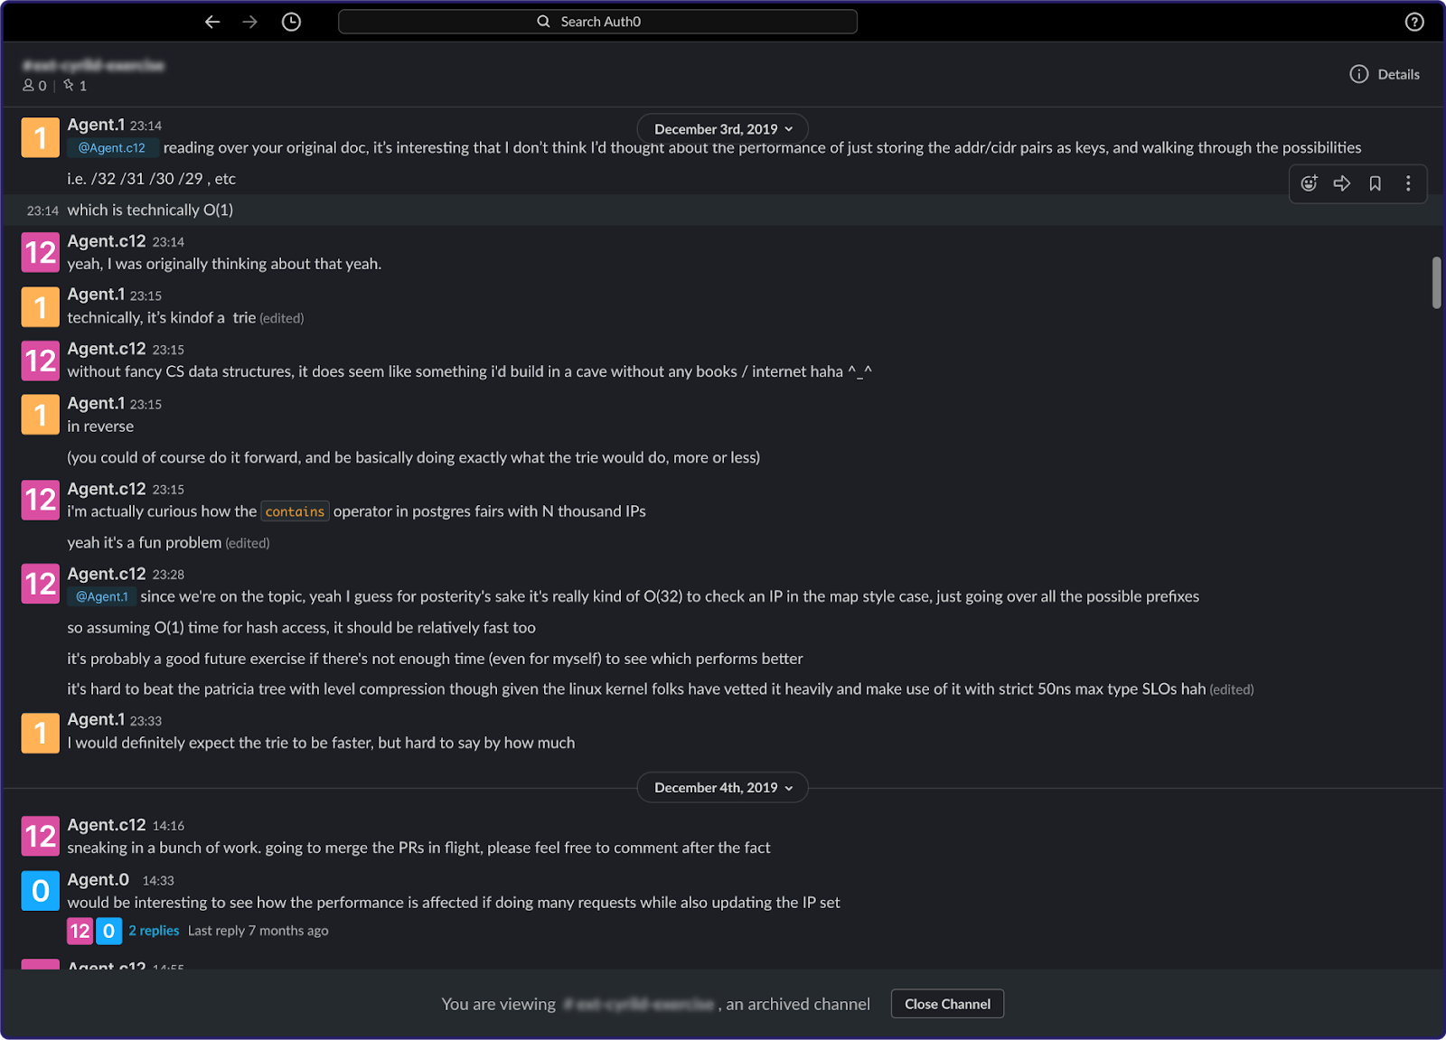Screen dimensions: 1446x1040
Task: Click Agent.0's blue avatar at 14:33
Action: click(41, 891)
